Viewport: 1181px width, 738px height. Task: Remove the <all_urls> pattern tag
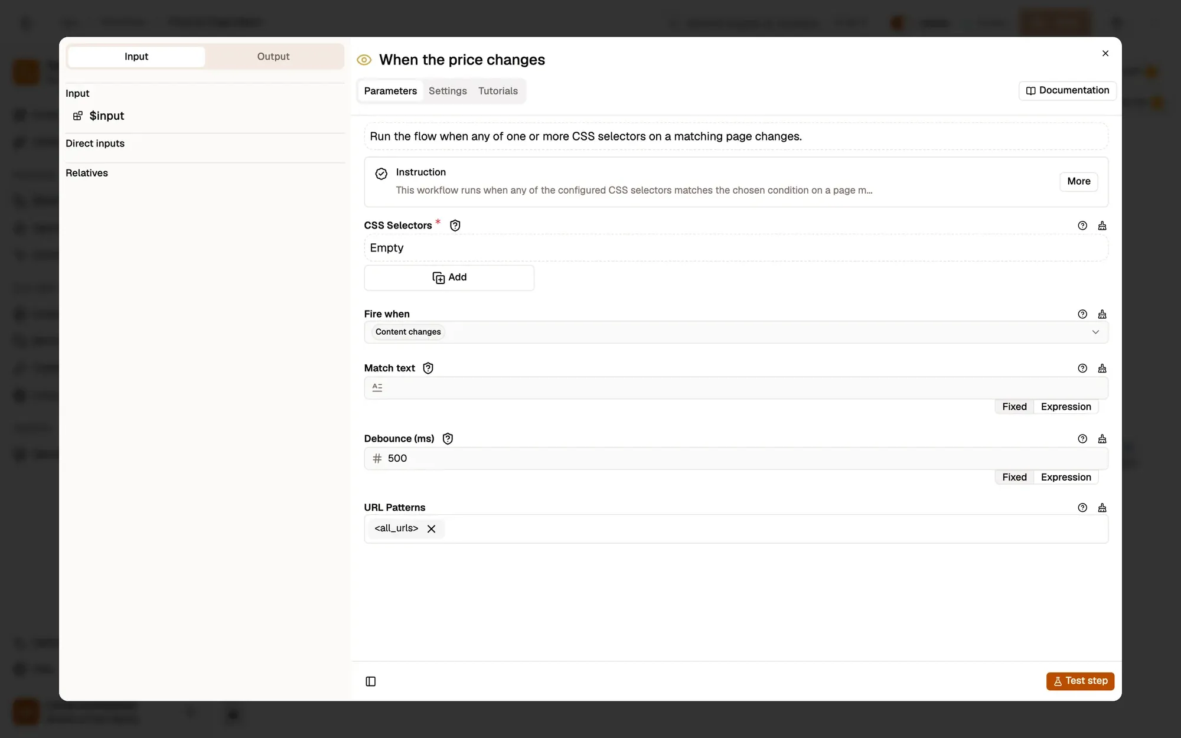click(432, 529)
